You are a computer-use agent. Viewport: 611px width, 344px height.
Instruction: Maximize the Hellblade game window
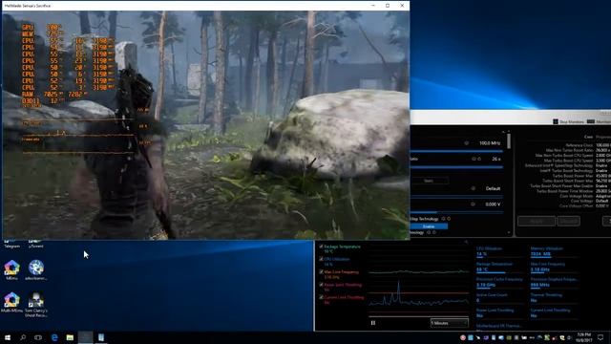[x=388, y=6]
